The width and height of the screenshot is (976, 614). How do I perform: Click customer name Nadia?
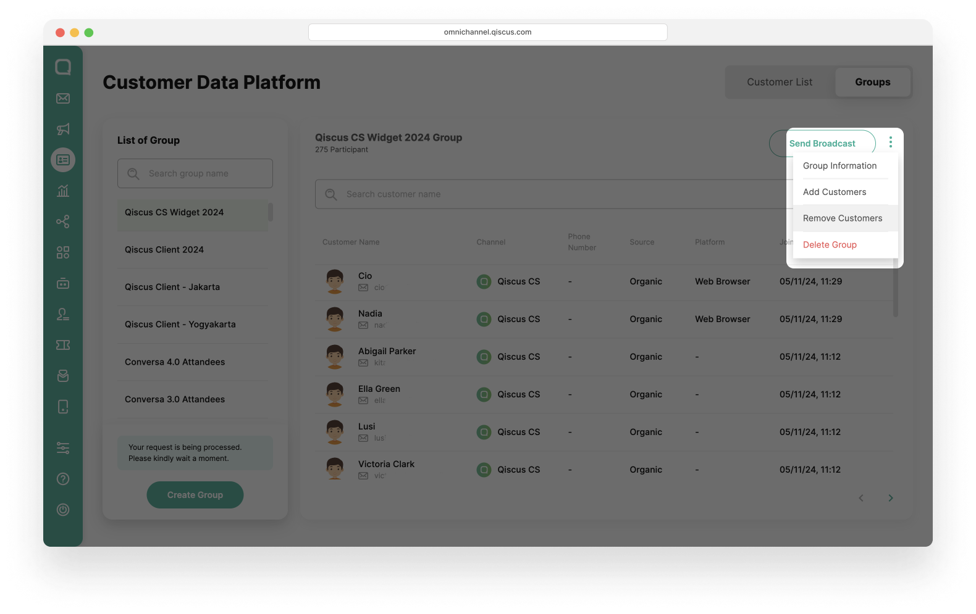tap(370, 313)
